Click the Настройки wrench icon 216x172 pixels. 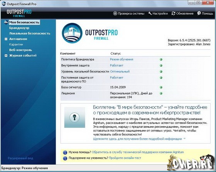pos(150,13)
